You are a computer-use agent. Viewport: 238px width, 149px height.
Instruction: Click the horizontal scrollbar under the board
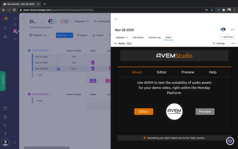tap(47, 148)
